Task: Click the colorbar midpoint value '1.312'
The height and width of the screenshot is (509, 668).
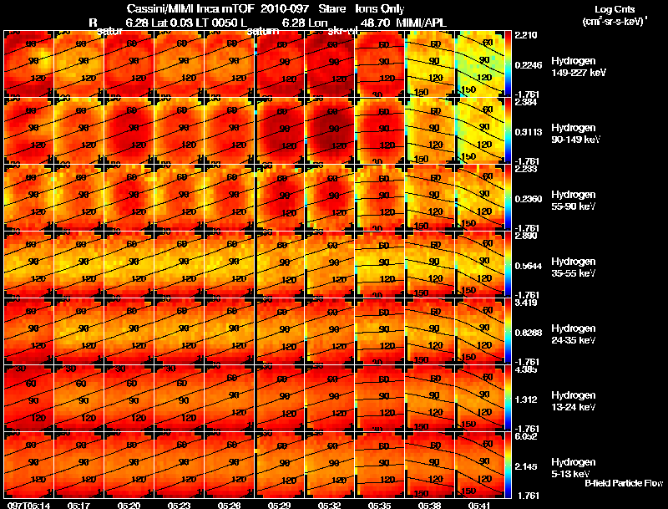Action: pyautogui.click(x=526, y=400)
